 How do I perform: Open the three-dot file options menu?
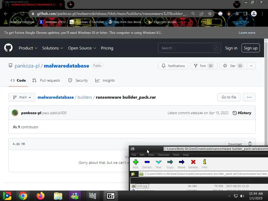pos(249,97)
